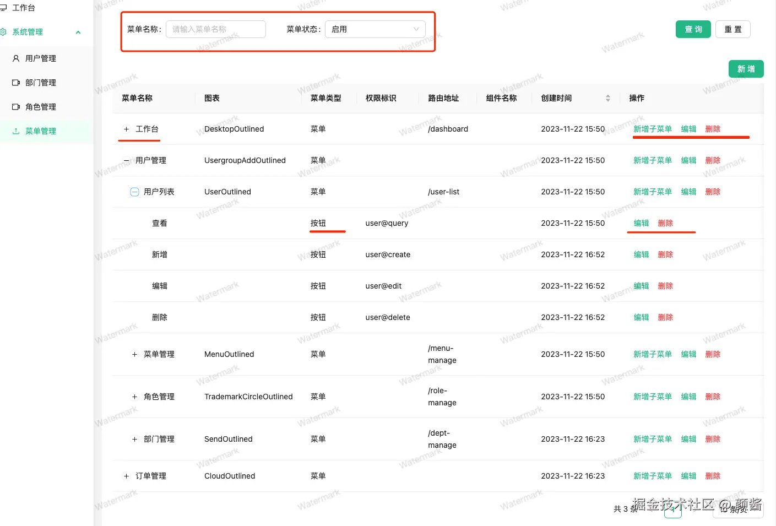The image size is (776, 526).
Task: Click 删除 in the 订单管理 row
Action: (x=713, y=476)
